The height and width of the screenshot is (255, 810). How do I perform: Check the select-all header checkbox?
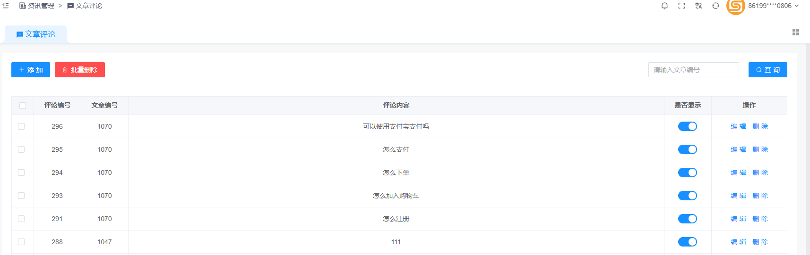[x=23, y=106]
